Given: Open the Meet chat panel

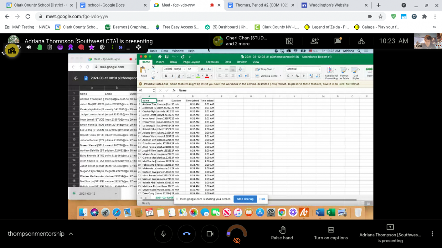Looking at the screenshot, I should [x=338, y=41].
